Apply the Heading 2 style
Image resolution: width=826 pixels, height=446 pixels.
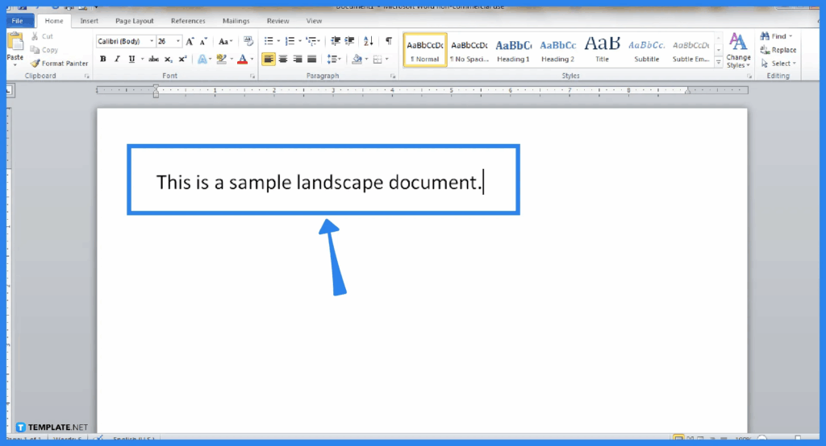click(x=558, y=50)
